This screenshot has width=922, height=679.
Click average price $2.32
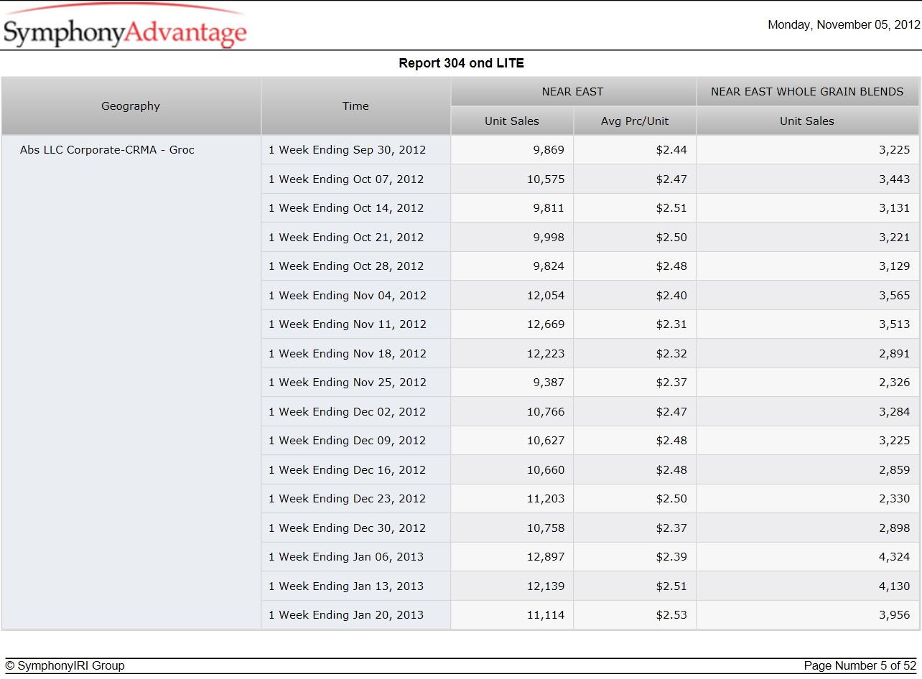pyautogui.click(x=671, y=354)
